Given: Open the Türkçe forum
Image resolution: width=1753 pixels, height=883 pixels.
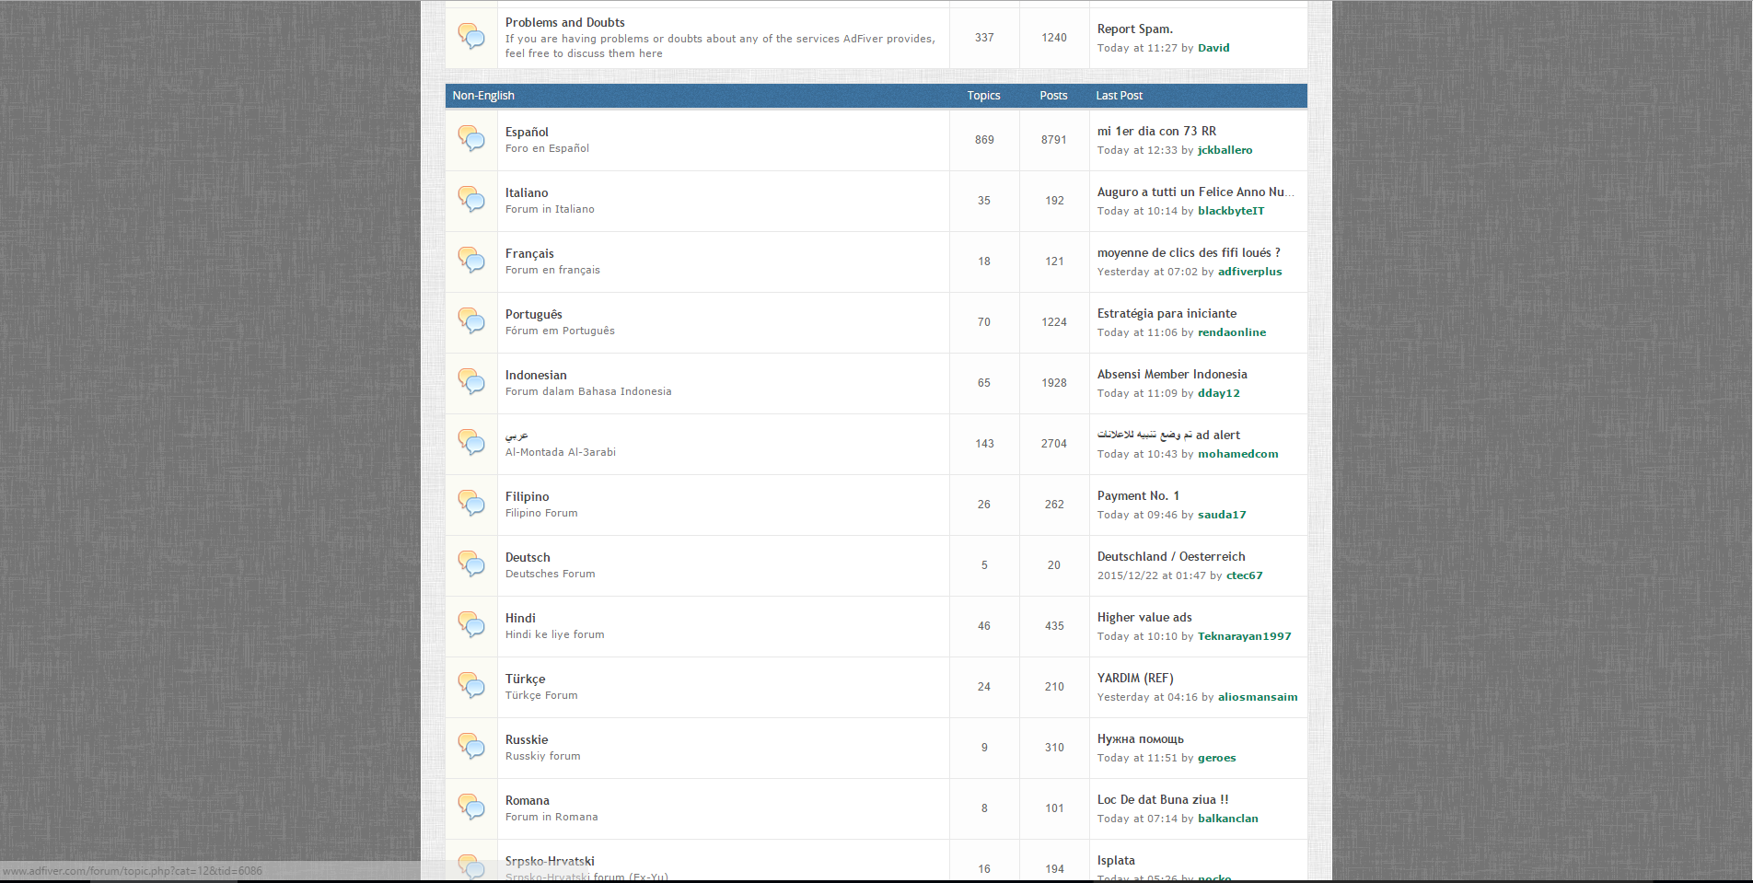Looking at the screenshot, I should pos(525,679).
